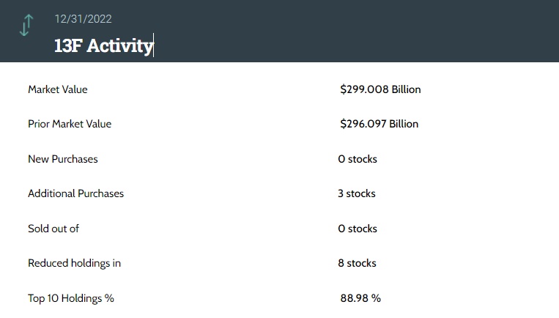Click the Top 10 Holdings % label

pos(71,298)
